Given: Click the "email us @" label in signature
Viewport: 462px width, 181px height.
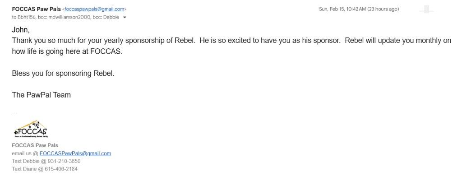Looking at the screenshot, I should click(x=25, y=153).
